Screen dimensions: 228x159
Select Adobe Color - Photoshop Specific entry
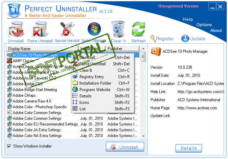(39, 107)
